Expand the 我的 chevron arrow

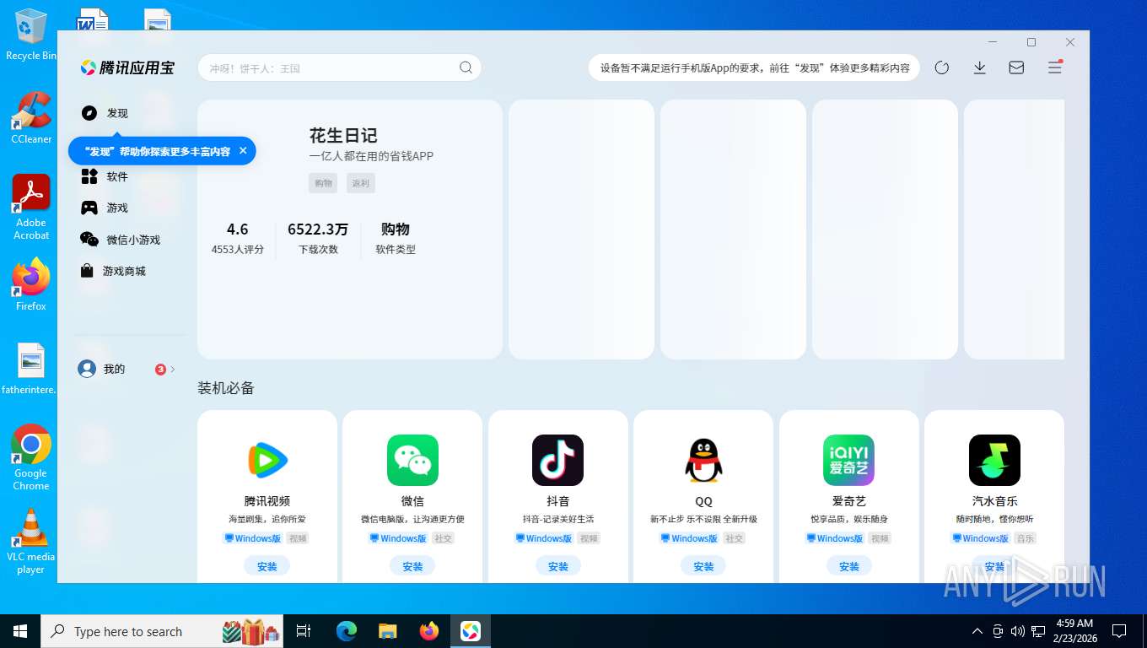pos(173,369)
